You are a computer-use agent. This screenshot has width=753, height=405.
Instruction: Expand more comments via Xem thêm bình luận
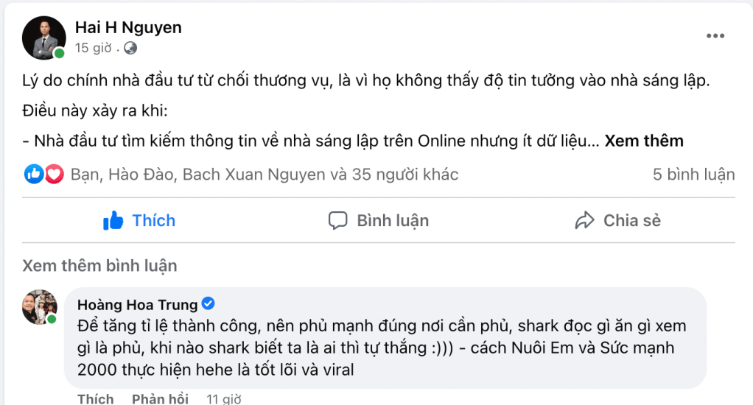click(99, 265)
